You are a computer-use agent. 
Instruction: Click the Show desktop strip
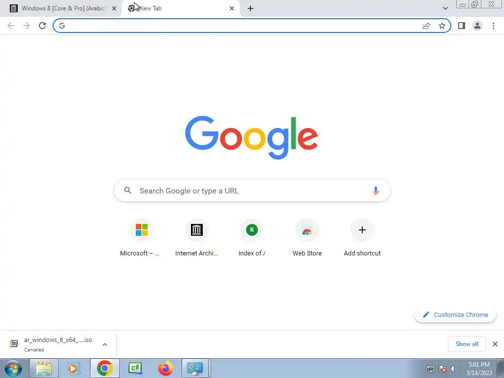click(501, 368)
